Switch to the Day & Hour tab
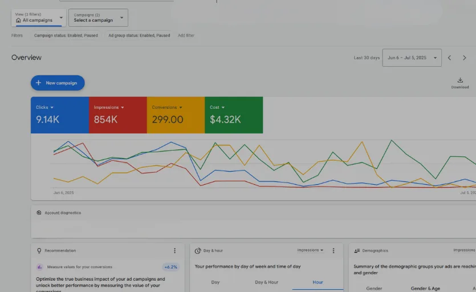Screen dimensions: 476x292 pos(267,282)
